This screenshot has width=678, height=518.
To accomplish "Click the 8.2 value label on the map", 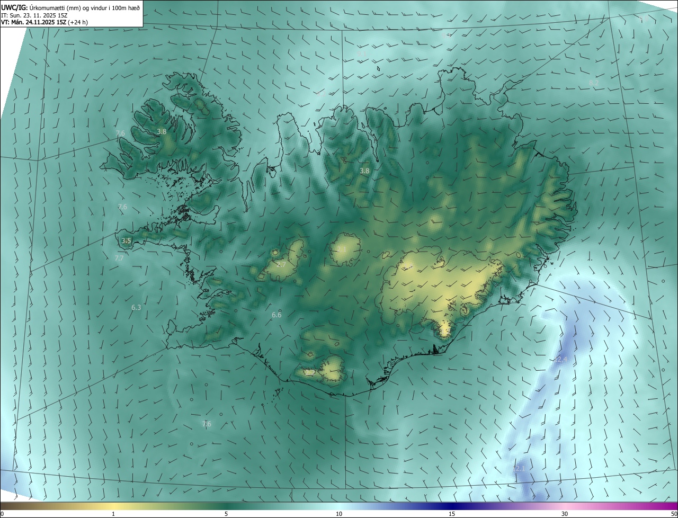I will pyautogui.click(x=594, y=83).
